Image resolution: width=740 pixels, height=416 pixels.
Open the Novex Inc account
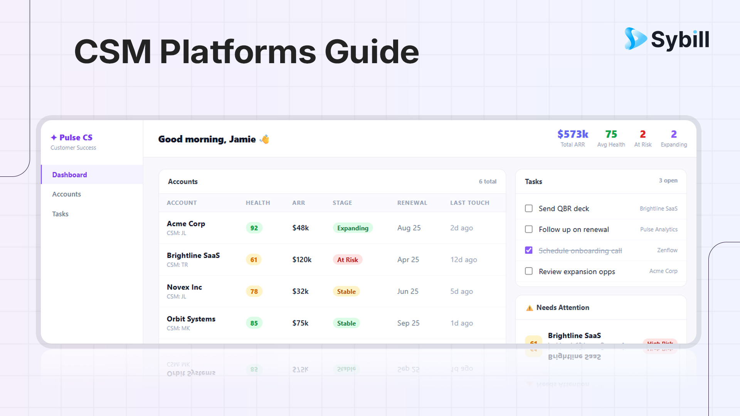(x=184, y=287)
